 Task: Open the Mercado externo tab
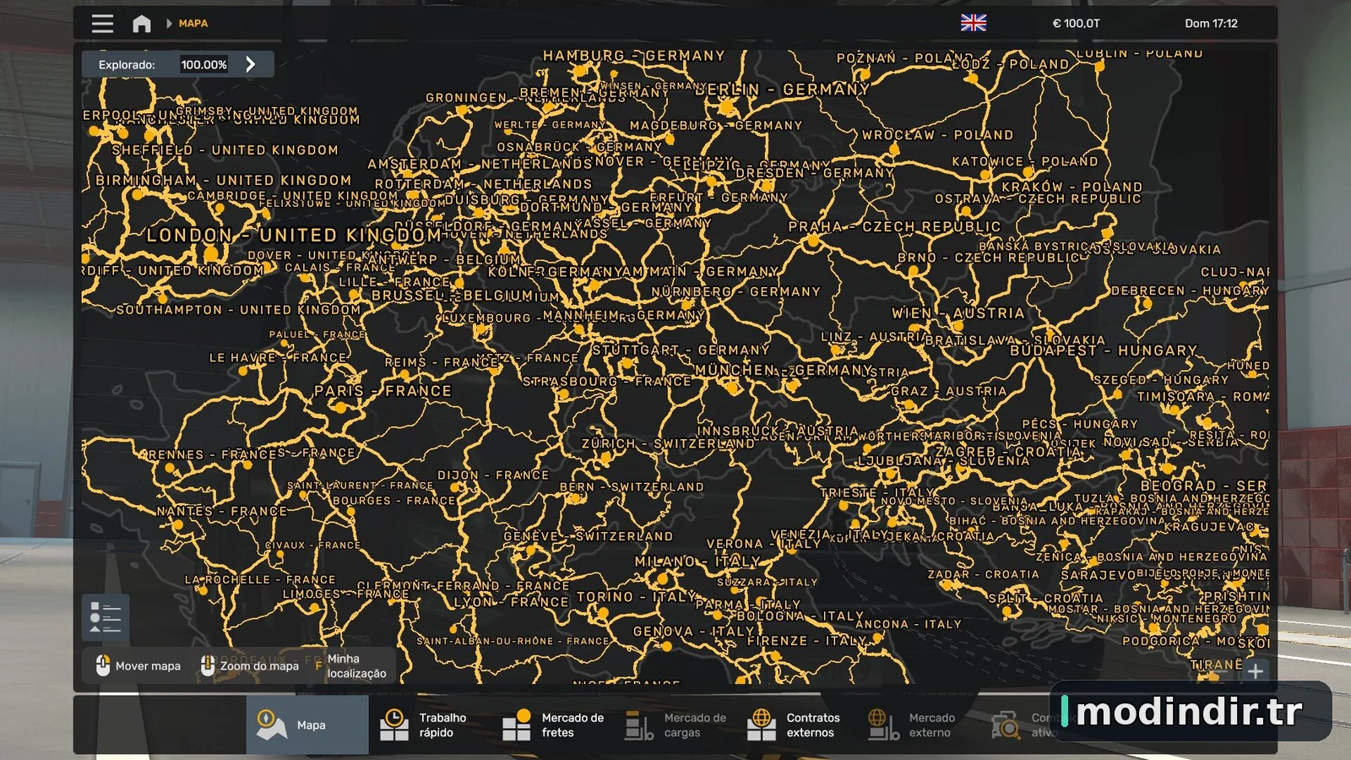(920, 725)
